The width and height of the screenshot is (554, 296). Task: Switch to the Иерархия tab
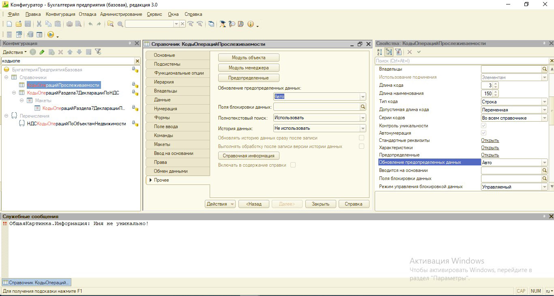coord(178,82)
